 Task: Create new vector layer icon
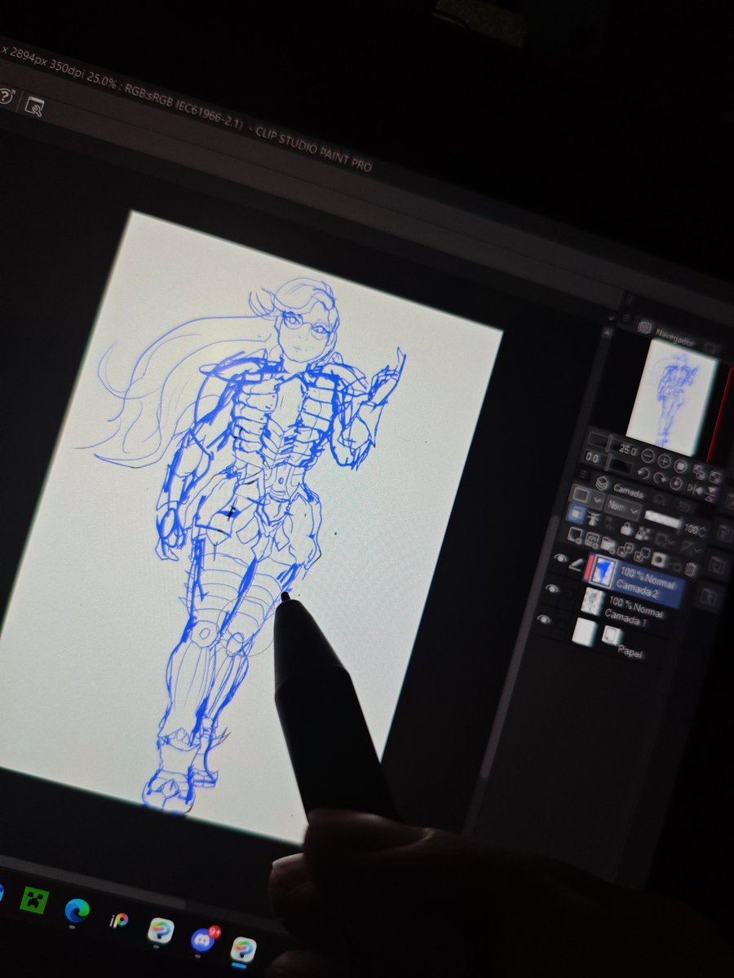pos(592,540)
